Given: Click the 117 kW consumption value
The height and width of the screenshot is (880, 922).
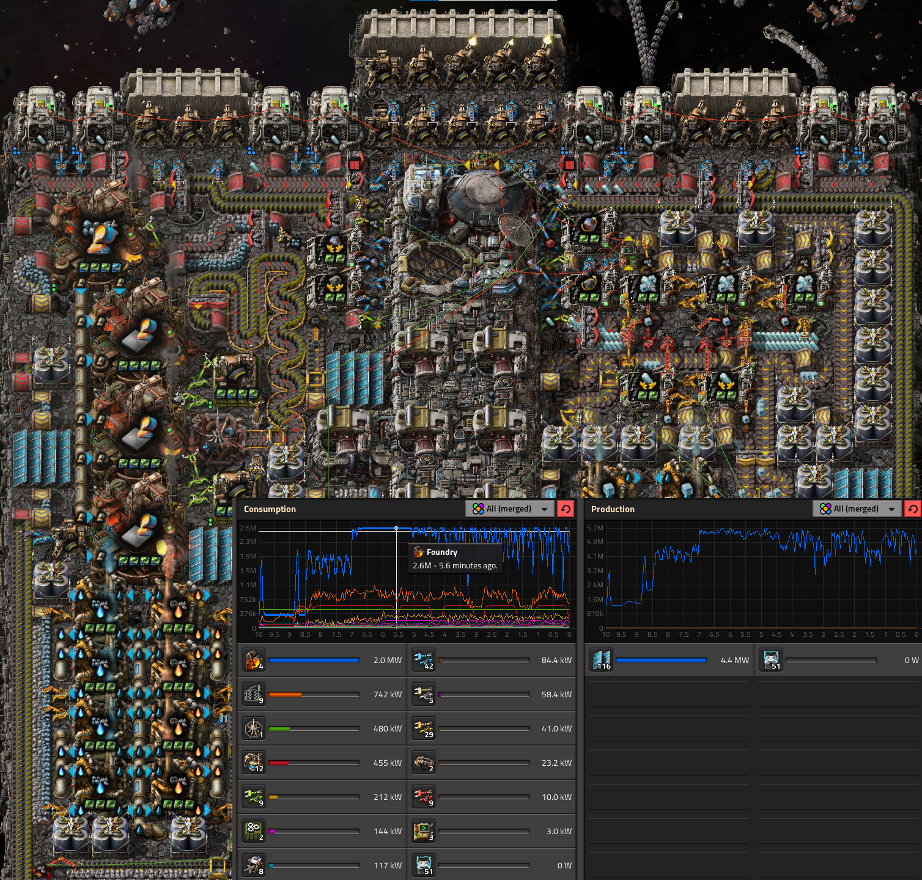Looking at the screenshot, I should click(388, 865).
